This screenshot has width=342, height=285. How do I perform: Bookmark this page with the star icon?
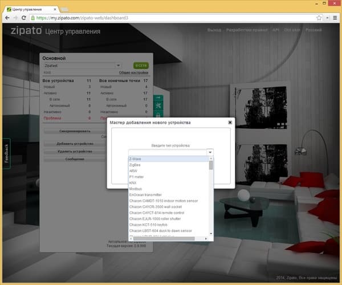[319, 18]
